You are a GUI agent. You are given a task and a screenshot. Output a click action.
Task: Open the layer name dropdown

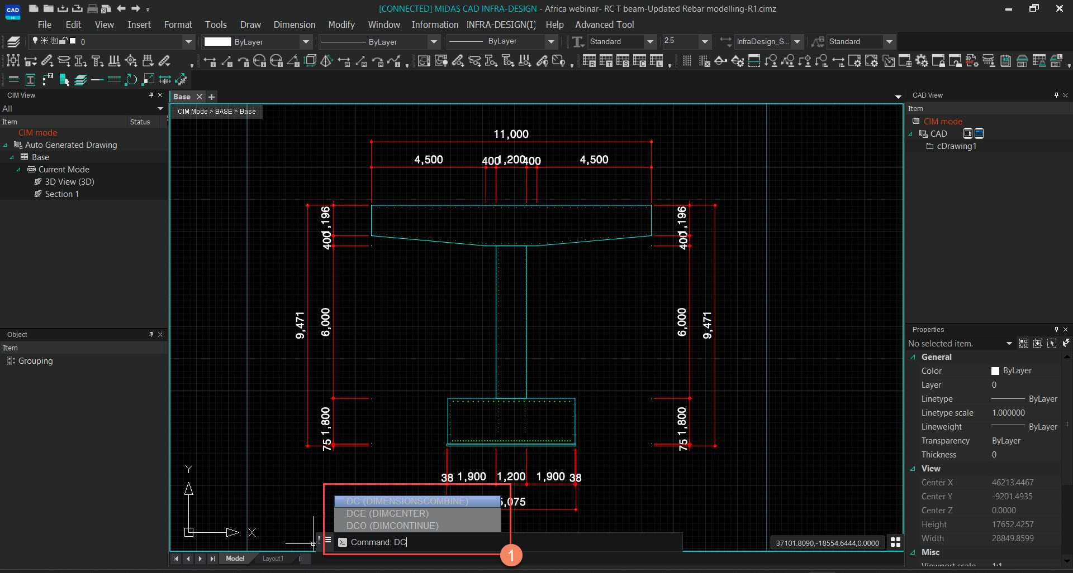coord(188,42)
